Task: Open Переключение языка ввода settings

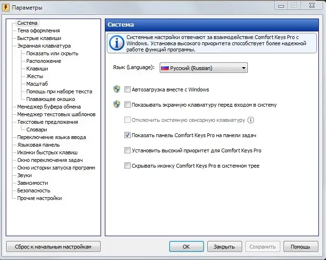Action: coord(51,137)
